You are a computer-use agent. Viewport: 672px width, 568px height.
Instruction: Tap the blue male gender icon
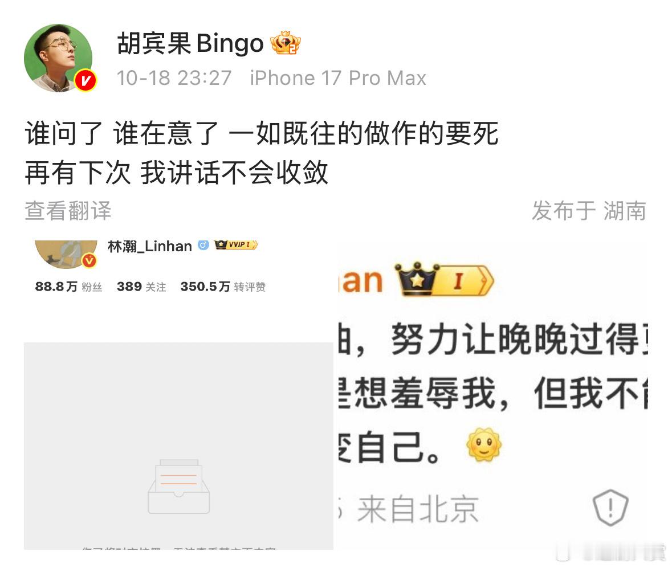(203, 245)
